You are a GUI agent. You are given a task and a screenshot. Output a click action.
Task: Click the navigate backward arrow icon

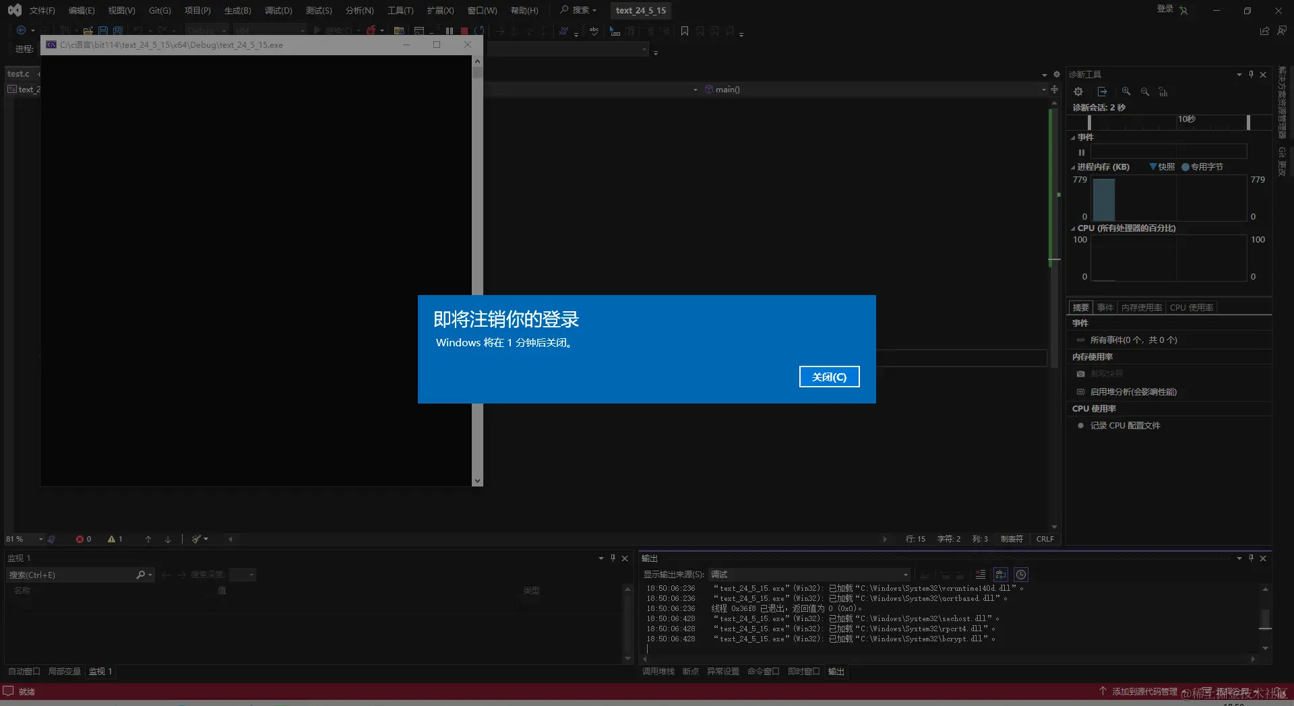[x=21, y=30]
